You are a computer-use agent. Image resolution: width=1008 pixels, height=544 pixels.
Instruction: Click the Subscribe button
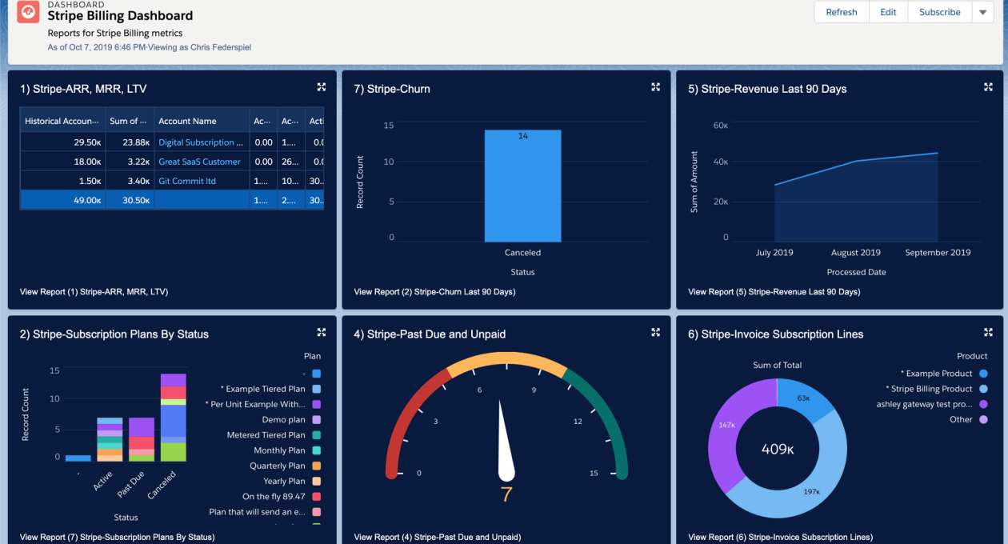(x=940, y=12)
